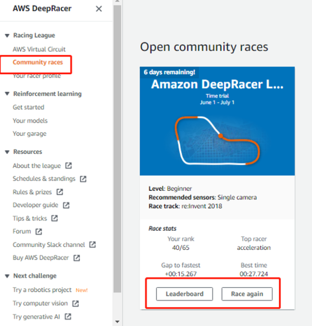This screenshot has width=312, height=326.
Task: Click external link icon beside Developer guide
Action: (x=66, y=205)
